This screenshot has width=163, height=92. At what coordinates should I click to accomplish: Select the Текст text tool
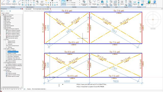(x=90, y=3)
